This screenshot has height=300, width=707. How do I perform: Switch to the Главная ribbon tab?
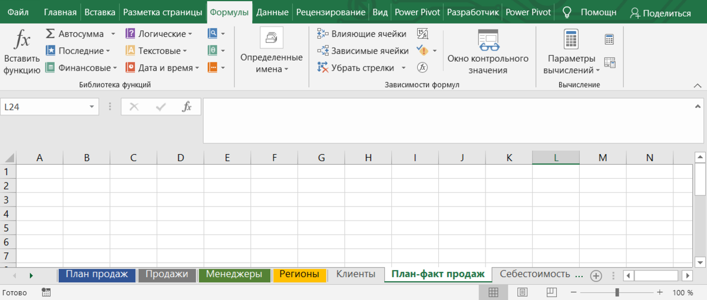pos(60,12)
